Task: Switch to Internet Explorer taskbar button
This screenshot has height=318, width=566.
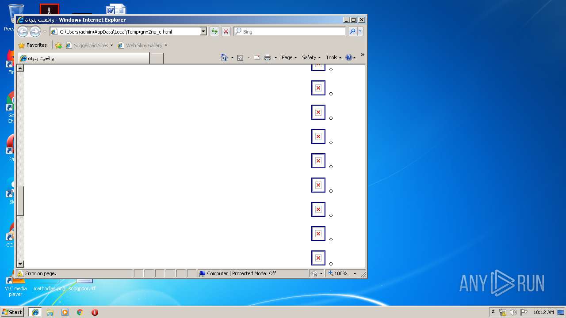Action: pos(35,312)
